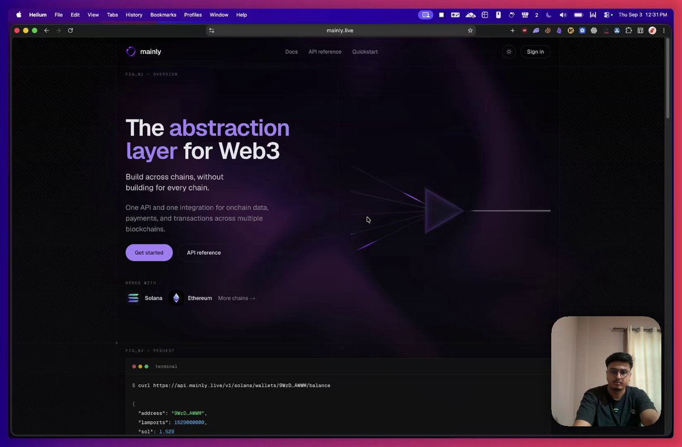Open the Quickstart nav link
Image resolution: width=682 pixels, height=447 pixels.
click(365, 52)
